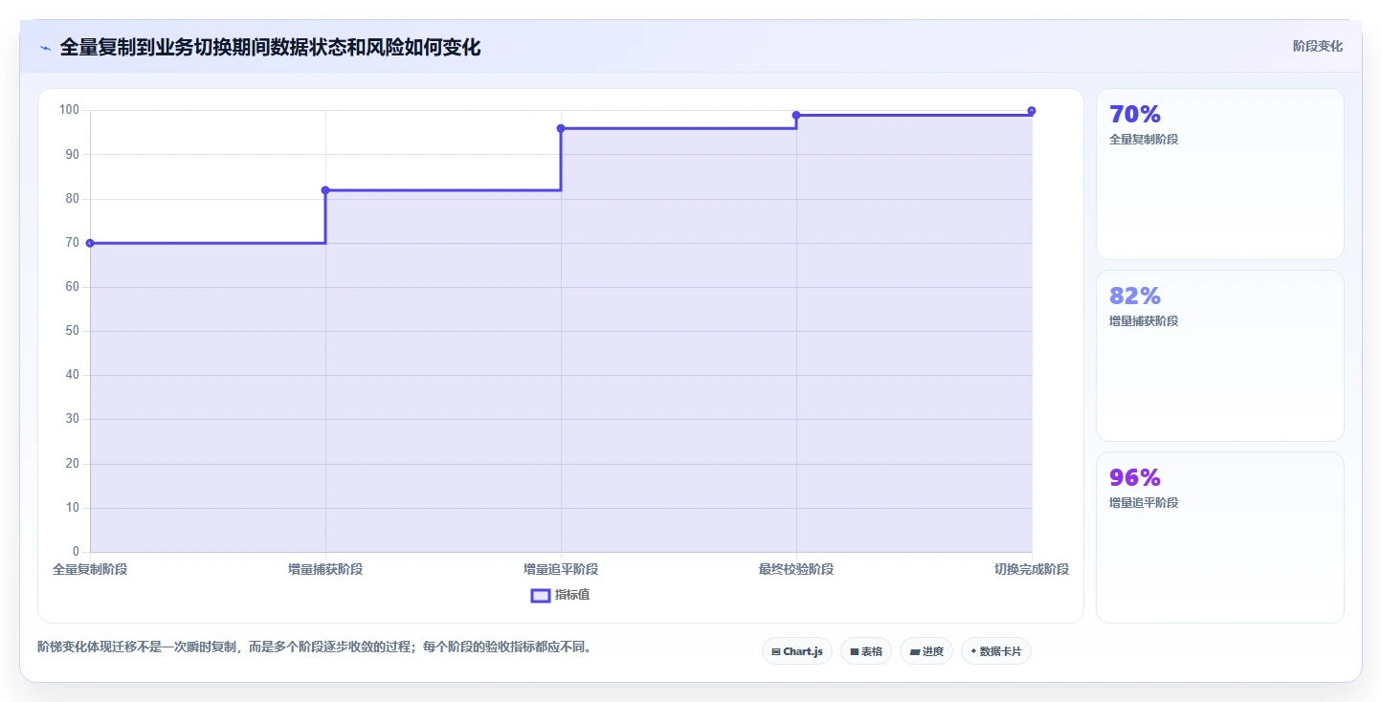Click the data point at 增量追平阶段 (96)
Screen dimensions: 1382x702
(561, 128)
